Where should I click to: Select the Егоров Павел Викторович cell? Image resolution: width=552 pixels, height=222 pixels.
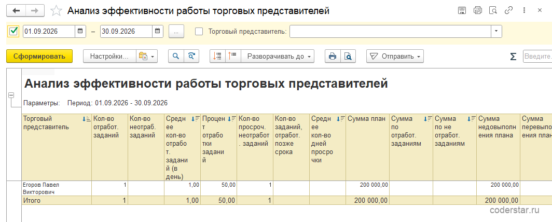click(57, 188)
